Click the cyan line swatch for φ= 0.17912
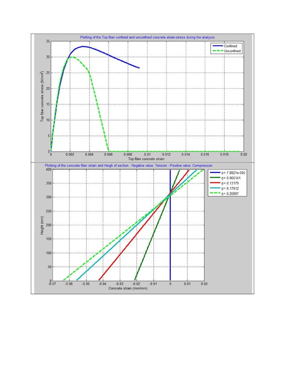The width and height of the screenshot is (285, 369). pyautogui.click(x=215, y=188)
